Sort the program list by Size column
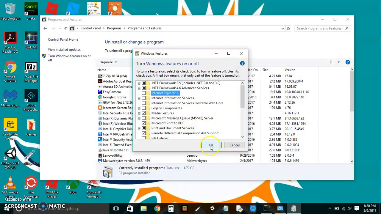This screenshot has width=381, height=214. click(x=265, y=70)
